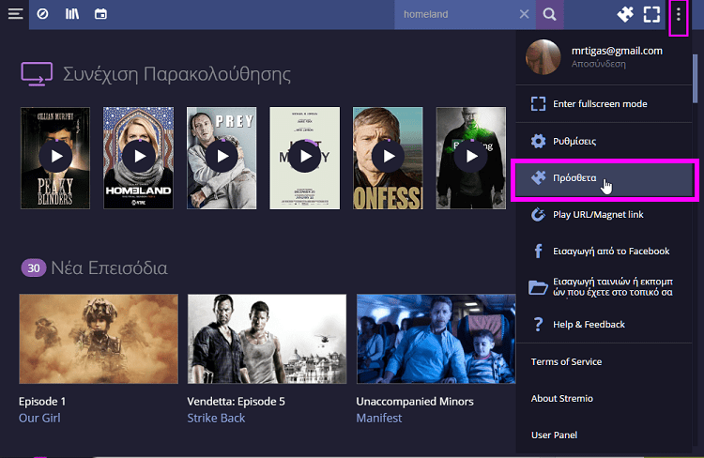Screen dimensions: 704x458
Task: Open Terms of Service
Action: 566,362
